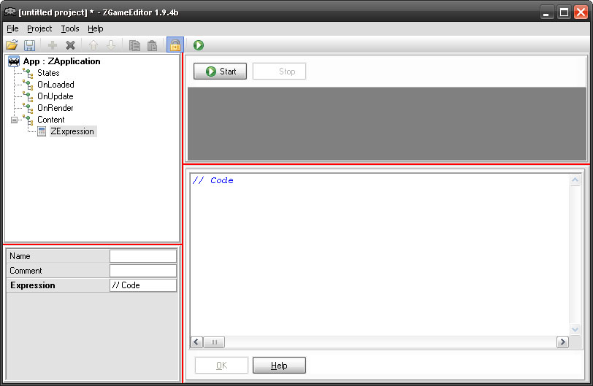Click the Help button under code editor

pyautogui.click(x=279, y=366)
